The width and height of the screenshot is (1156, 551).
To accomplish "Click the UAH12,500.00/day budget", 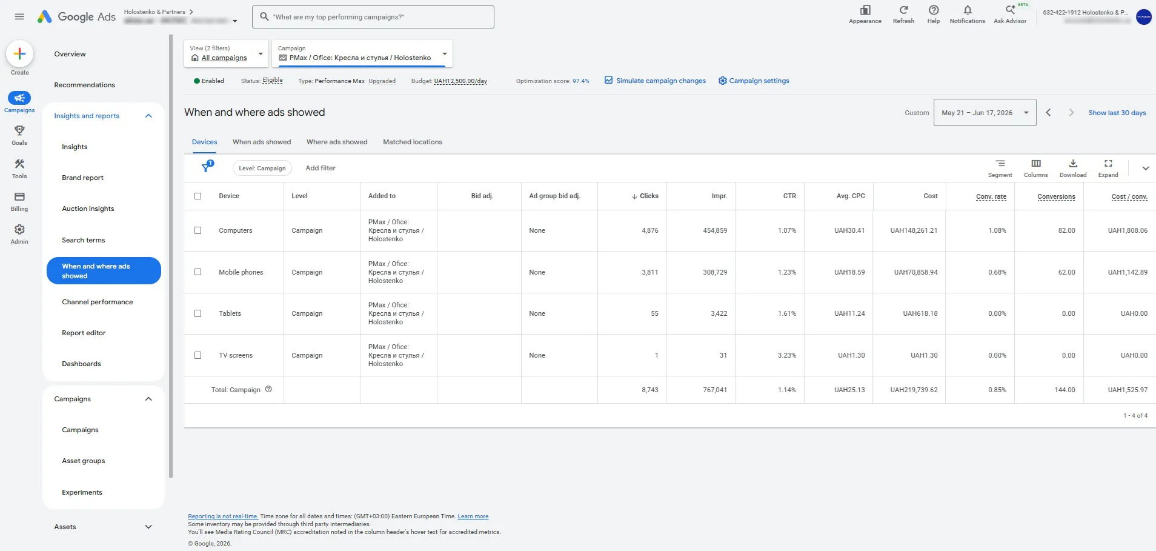I will click(460, 81).
